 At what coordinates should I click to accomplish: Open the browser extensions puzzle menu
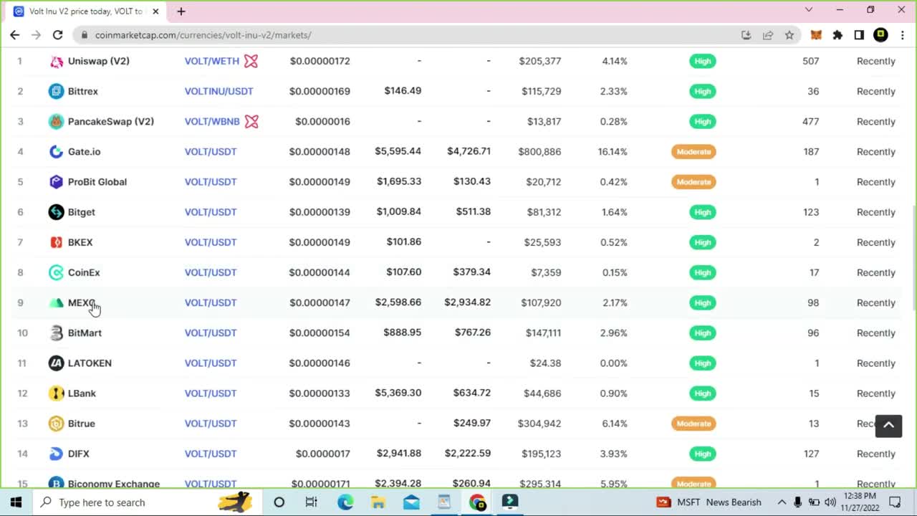point(837,34)
